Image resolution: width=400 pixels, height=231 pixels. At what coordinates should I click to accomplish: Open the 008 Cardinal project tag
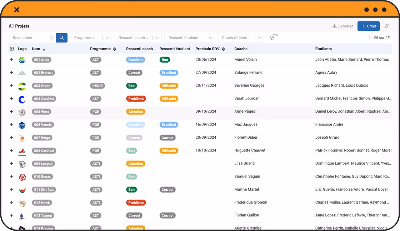point(44,150)
